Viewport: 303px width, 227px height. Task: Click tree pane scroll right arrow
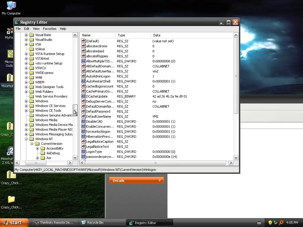click(x=70, y=163)
